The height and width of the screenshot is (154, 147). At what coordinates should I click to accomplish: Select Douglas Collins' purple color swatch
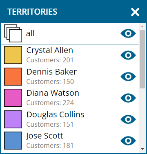(13, 119)
